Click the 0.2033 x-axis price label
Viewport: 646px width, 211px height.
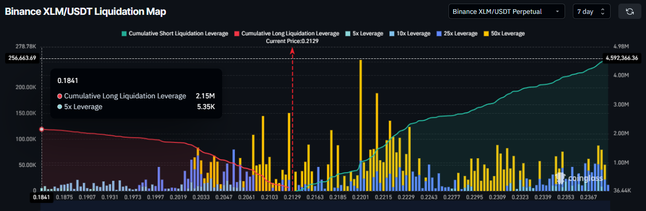[202, 197]
